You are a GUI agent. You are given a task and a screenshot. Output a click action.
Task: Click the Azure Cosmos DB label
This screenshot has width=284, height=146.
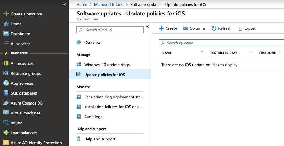pyautogui.click(x=27, y=103)
